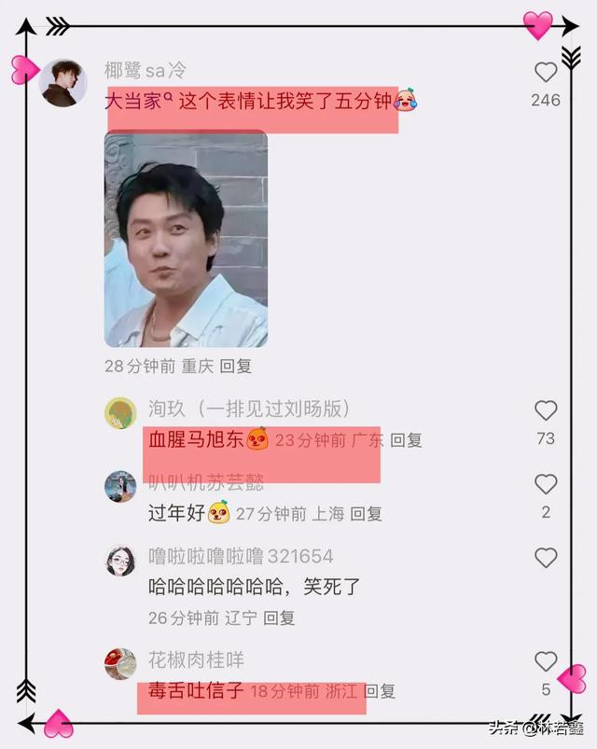Like the comment with 73 likes
Image resolution: width=597 pixels, height=749 pixels.
[x=546, y=410]
